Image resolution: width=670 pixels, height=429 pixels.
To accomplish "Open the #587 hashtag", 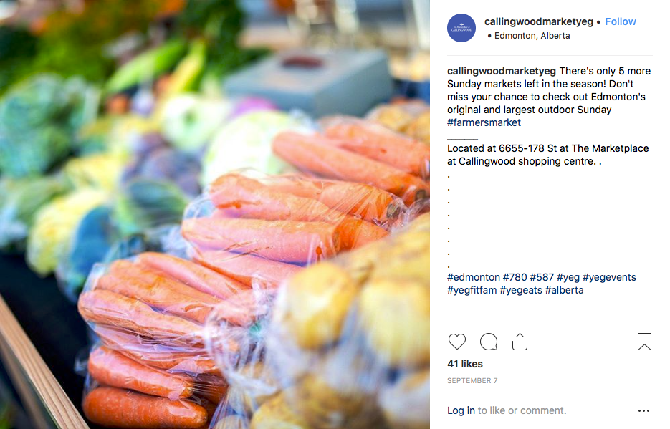I will (x=542, y=277).
